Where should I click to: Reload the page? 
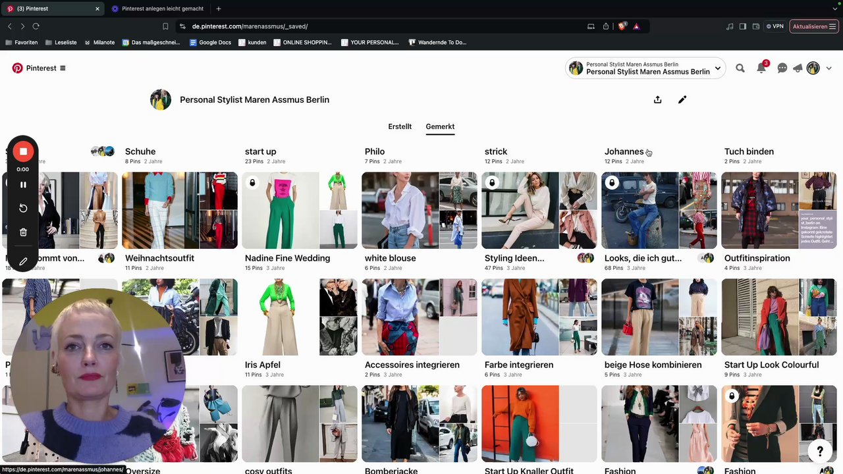tap(36, 26)
